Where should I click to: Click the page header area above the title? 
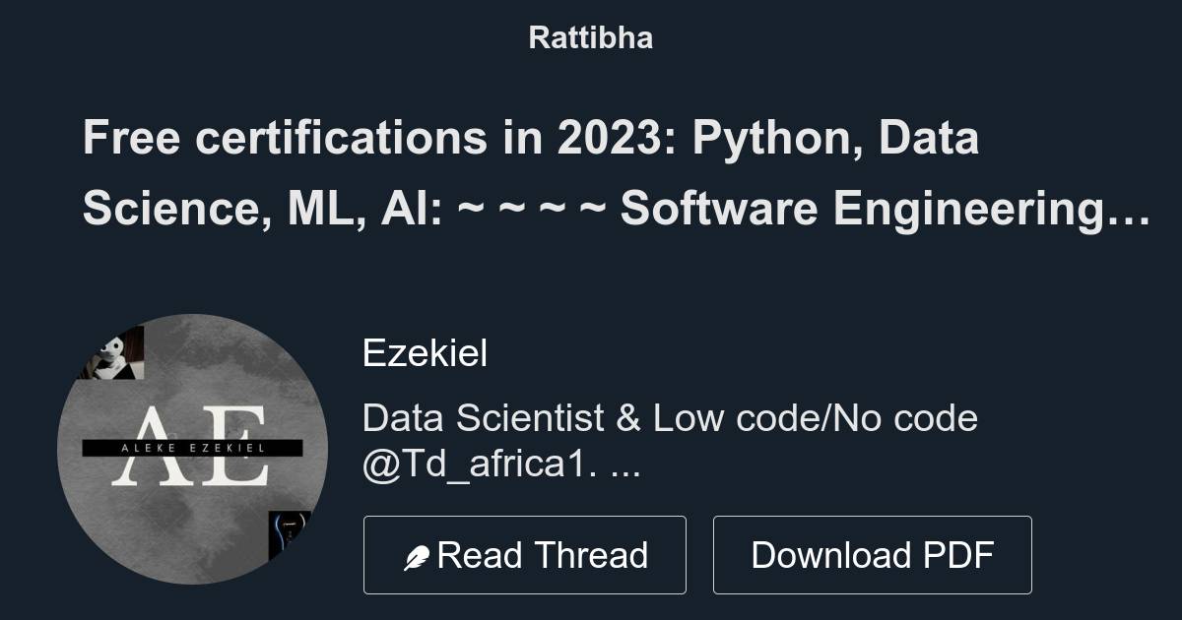coord(591,38)
